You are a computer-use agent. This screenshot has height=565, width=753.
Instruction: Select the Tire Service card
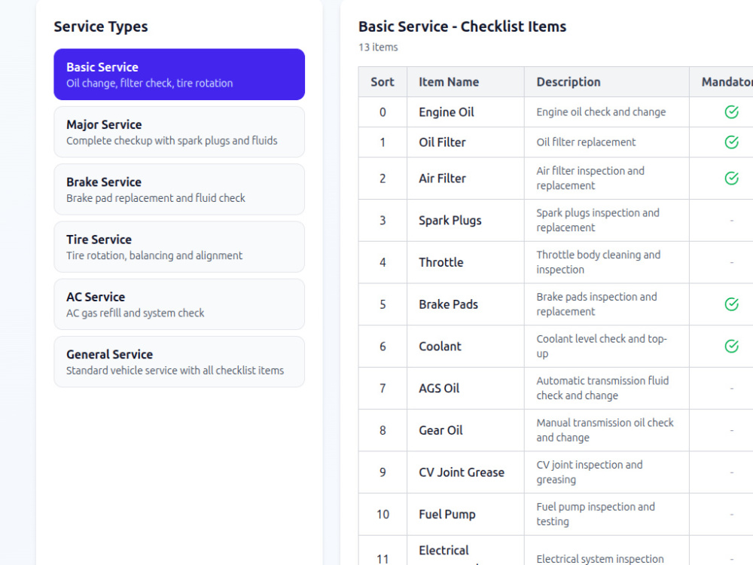179,247
